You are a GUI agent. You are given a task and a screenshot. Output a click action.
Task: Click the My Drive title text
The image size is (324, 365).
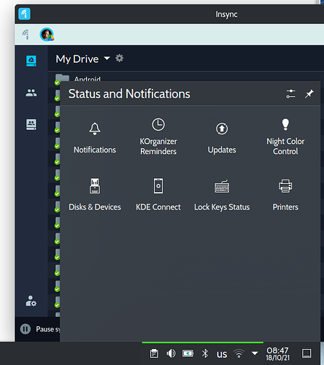[x=77, y=59]
